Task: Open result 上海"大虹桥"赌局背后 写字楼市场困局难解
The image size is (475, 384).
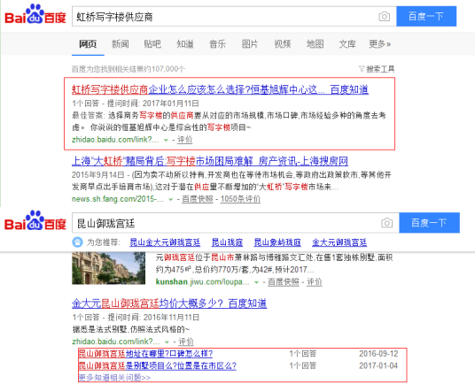Action: click(x=210, y=161)
